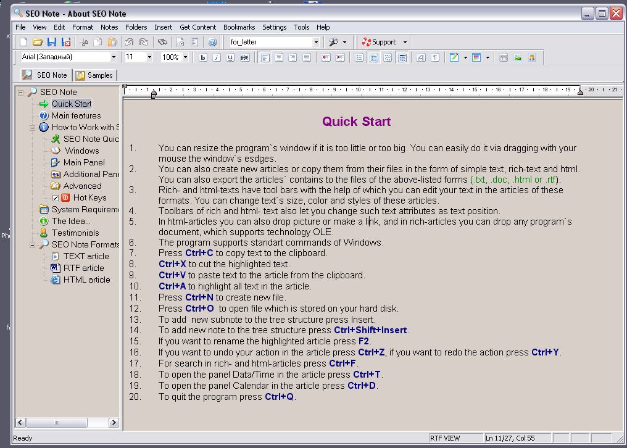Select Main features in the tree
The height and width of the screenshot is (448, 627).
click(76, 115)
